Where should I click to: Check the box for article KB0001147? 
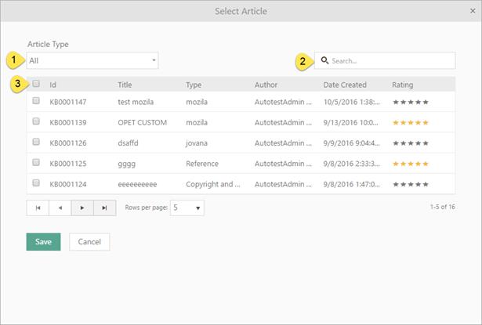pos(36,102)
